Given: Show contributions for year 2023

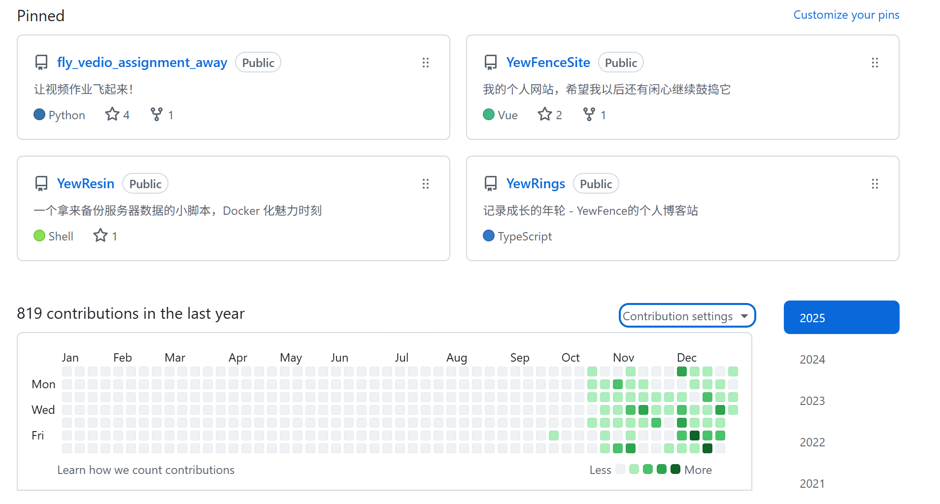Looking at the screenshot, I should tap(812, 401).
